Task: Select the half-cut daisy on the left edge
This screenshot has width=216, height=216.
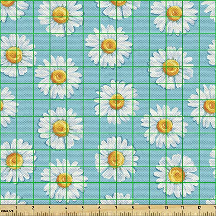Action: [x=7, y=107]
